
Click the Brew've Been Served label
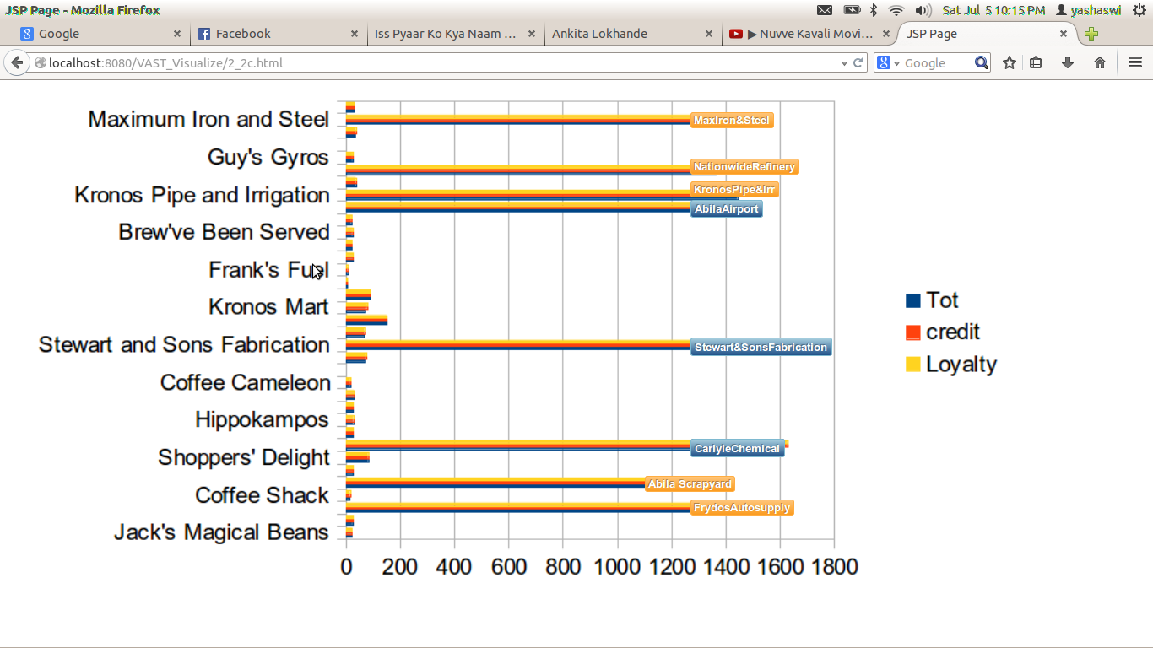(224, 232)
